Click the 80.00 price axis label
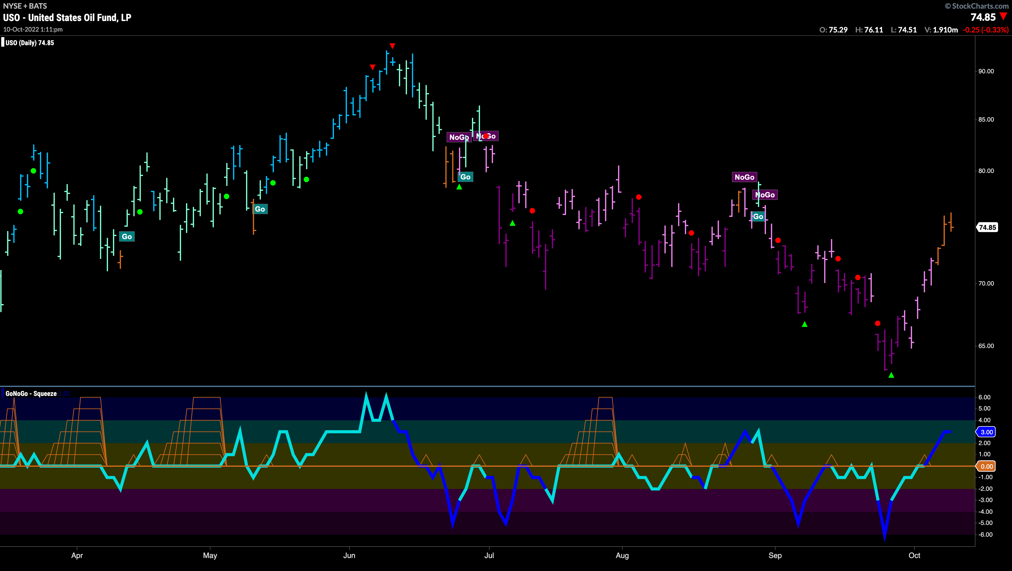 click(986, 171)
